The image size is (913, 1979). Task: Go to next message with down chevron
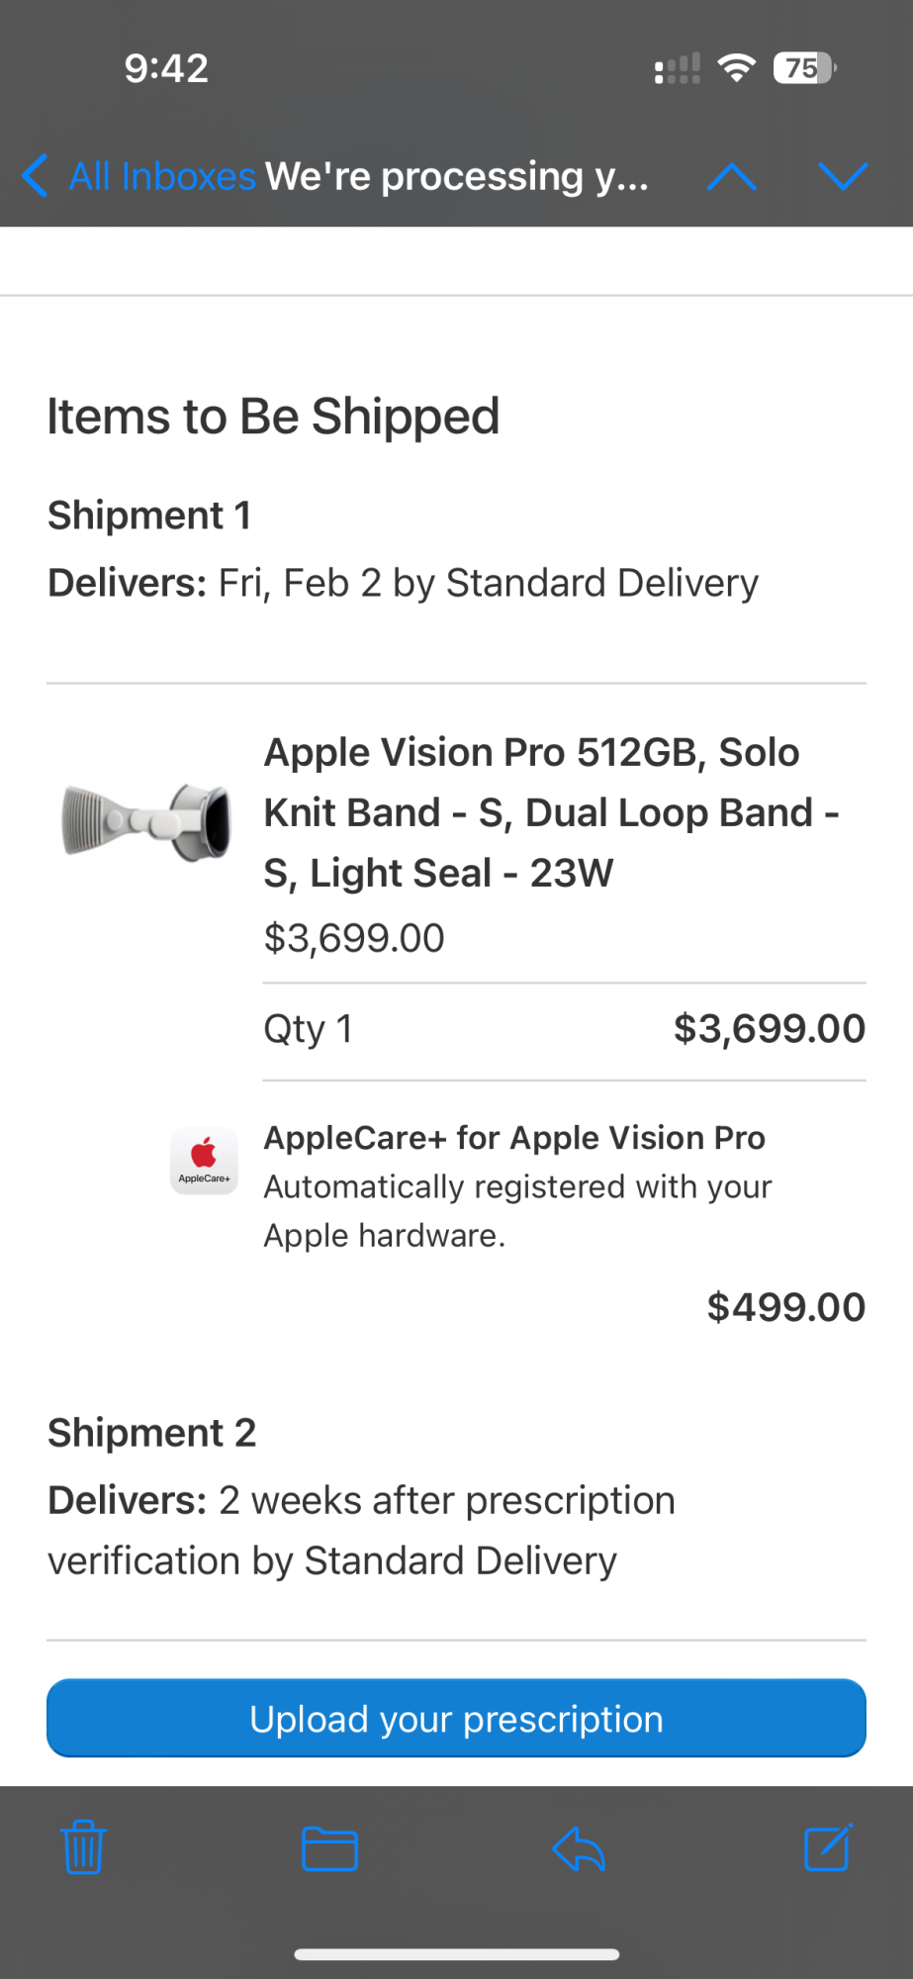(x=843, y=177)
